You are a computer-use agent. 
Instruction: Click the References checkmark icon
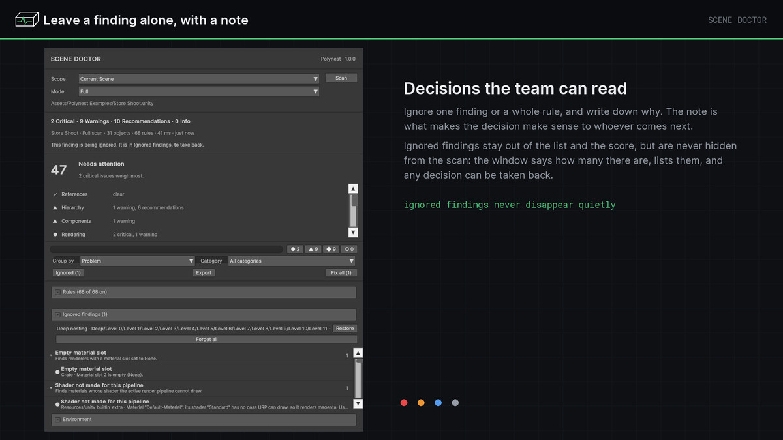pos(55,194)
